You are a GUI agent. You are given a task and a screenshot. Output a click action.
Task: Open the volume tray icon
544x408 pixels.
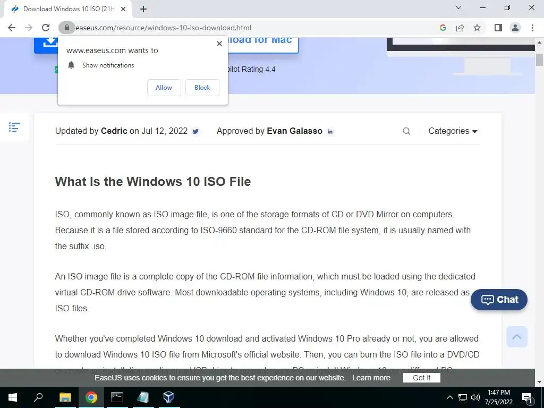(x=475, y=397)
